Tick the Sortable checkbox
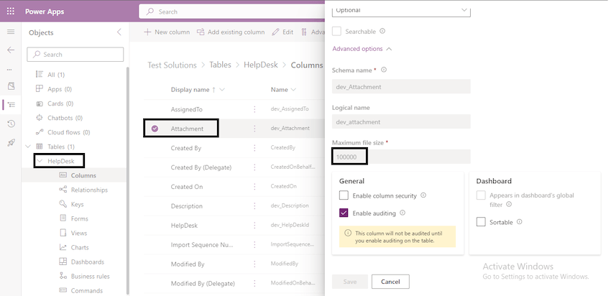 481,222
